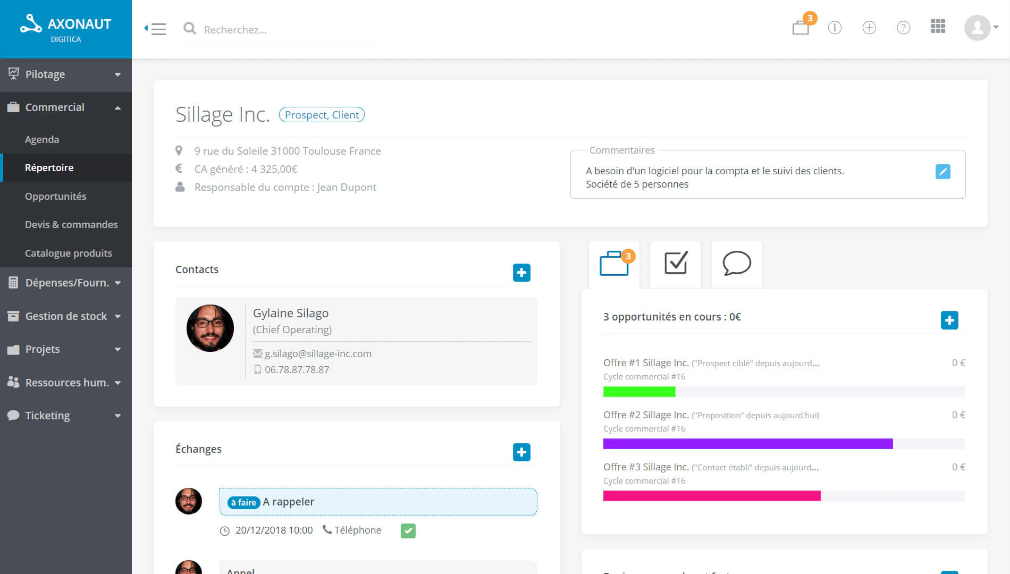This screenshot has height=574, width=1010.
Task: Click the mobile phone icon next to 06.78.87.78.87
Action: pos(258,369)
